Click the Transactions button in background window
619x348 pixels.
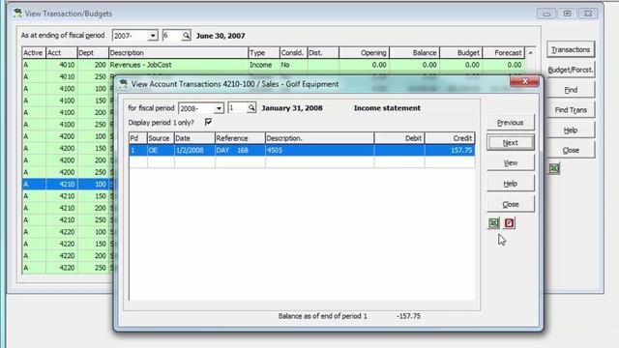[571, 49]
